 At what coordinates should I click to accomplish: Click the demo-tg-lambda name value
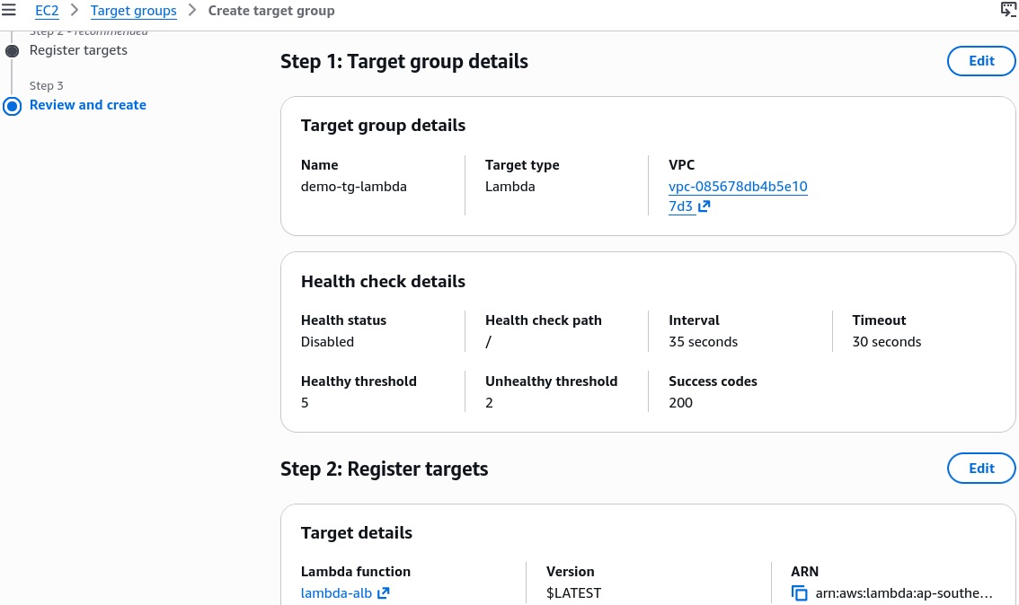(x=353, y=187)
